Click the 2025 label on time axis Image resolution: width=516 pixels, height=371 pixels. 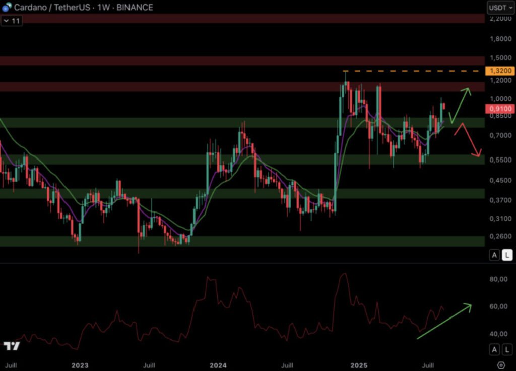(x=358, y=365)
